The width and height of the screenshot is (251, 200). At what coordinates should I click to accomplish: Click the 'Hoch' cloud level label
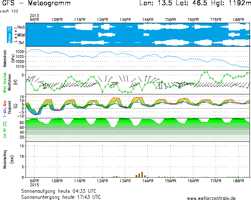coord(21,27)
